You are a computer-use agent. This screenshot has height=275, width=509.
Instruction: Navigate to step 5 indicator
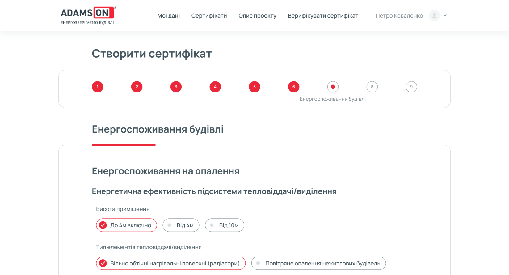(x=254, y=87)
